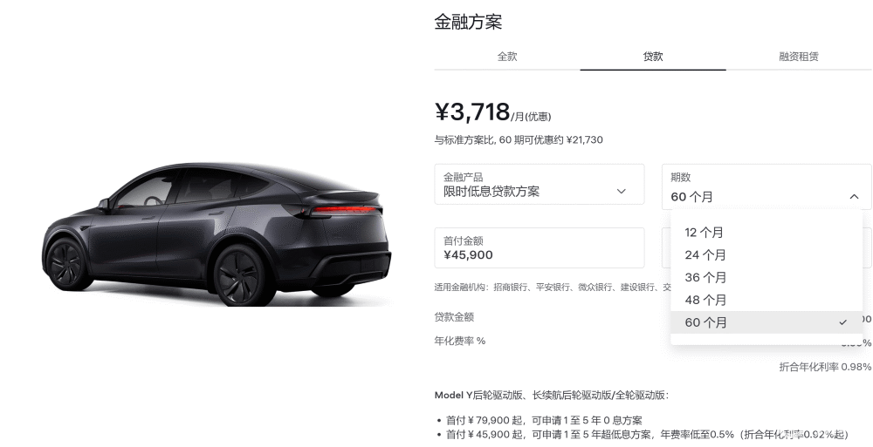Click the 年化费率 % label
Viewport: 873px width, 447px height.
click(460, 341)
